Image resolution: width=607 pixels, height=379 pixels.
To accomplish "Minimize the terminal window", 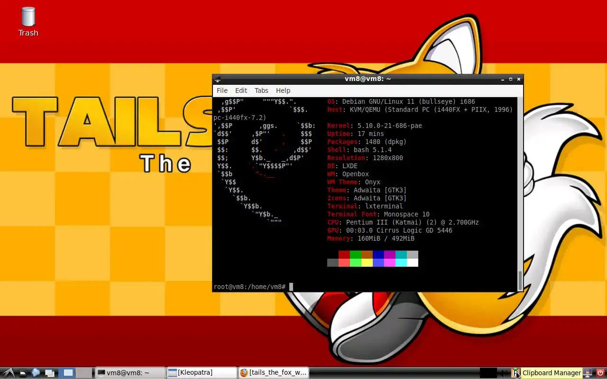I will click(x=503, y=79).
